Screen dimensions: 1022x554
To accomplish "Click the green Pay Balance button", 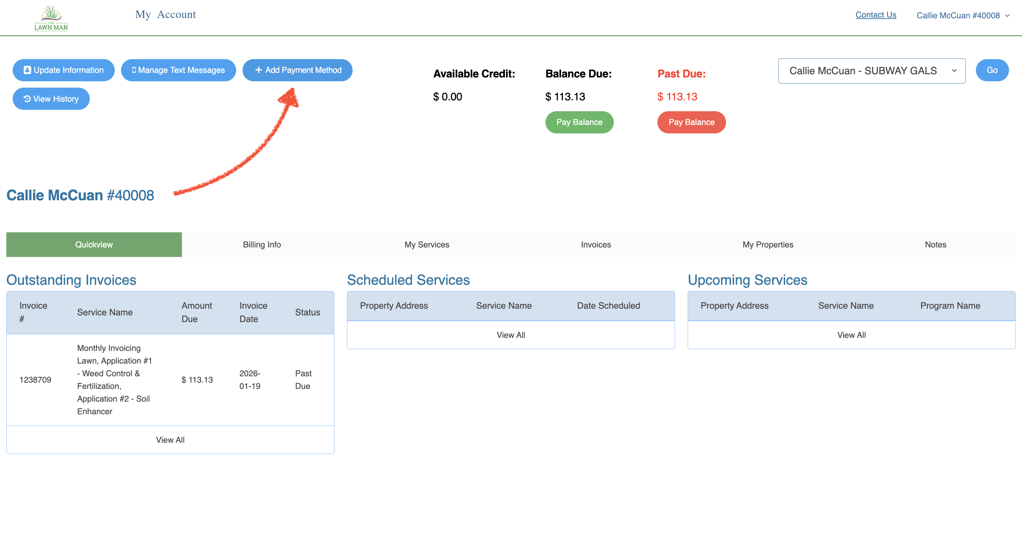I will (x=579, y=122).
